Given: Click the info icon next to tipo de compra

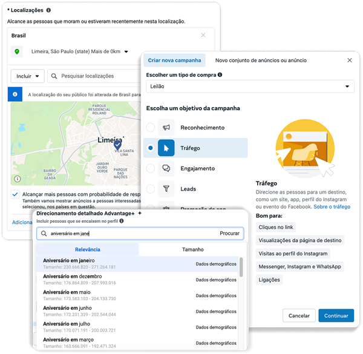Looking at the screenshot, I should [x=220, y=75].
